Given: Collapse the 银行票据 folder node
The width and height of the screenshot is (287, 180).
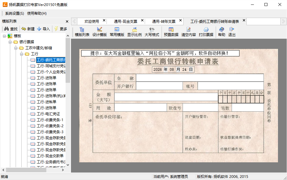Looking at the screenshot, I should [10, 42].
